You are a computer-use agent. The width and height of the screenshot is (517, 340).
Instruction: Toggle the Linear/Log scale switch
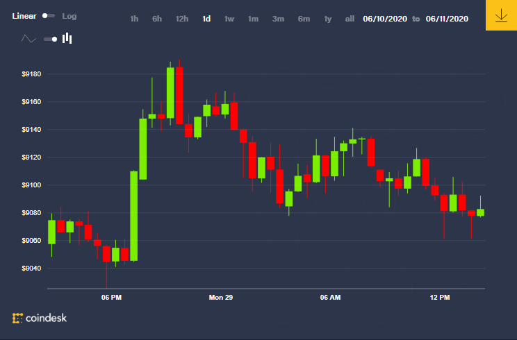click(x=49, y=16)
